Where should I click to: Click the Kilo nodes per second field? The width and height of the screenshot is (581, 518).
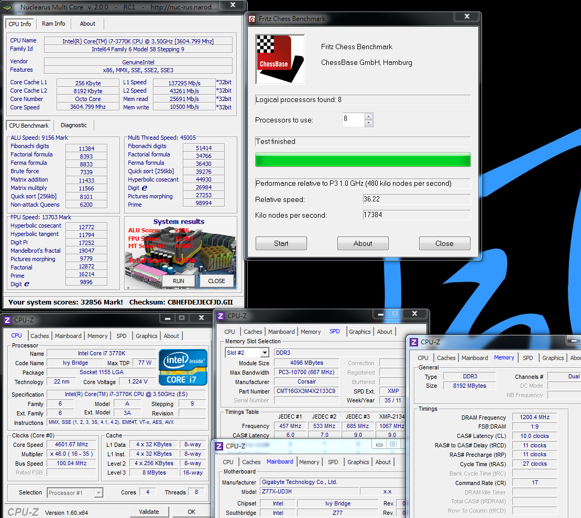pos(416,215)
